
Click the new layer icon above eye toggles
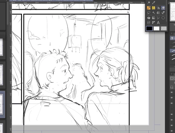(172, 87)
